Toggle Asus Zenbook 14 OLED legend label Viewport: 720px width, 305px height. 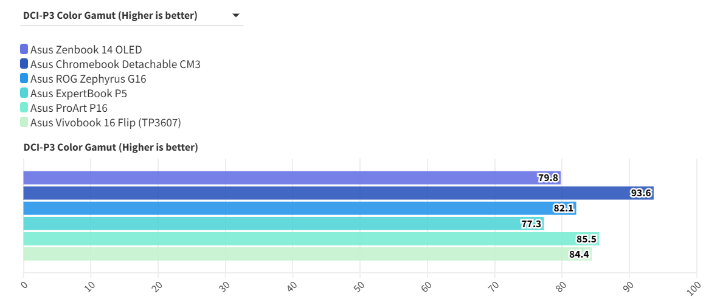point(86,50)
